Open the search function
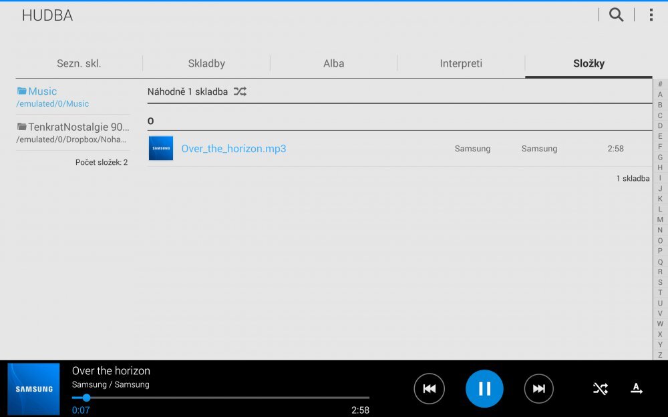 pyautogui.click(x=615, y=14)
